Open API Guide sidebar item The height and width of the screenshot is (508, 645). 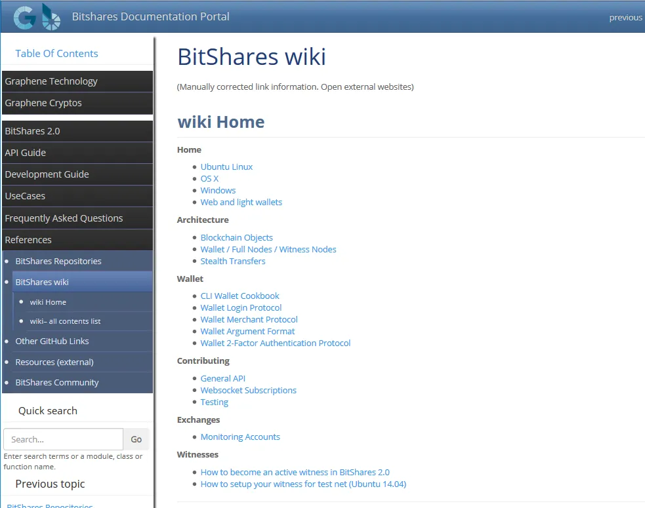pyautogui.click(x=77, y=153)
